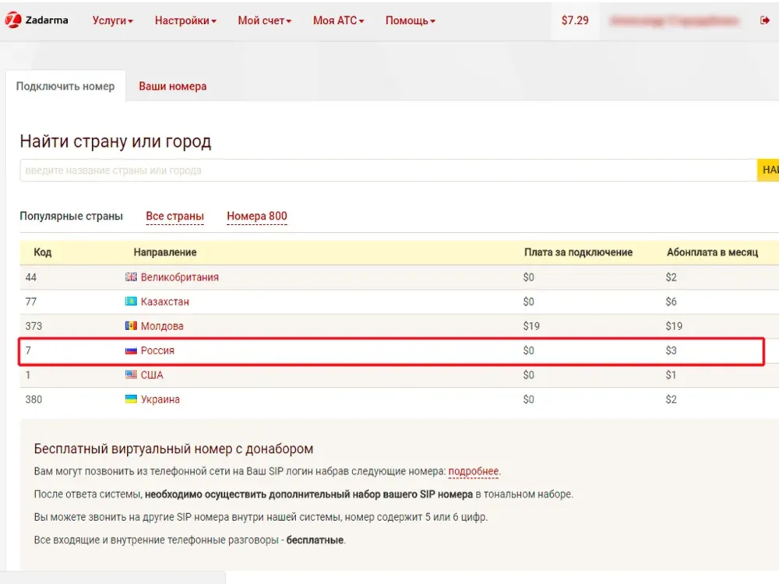
Task: Select the Популярные страны filter
Action: click(71, 216)
